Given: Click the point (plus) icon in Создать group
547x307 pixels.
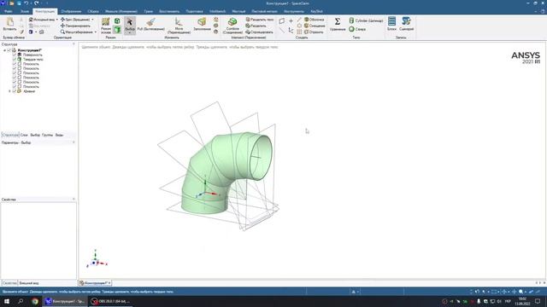Looking at the screenshot, I should 291,20.
